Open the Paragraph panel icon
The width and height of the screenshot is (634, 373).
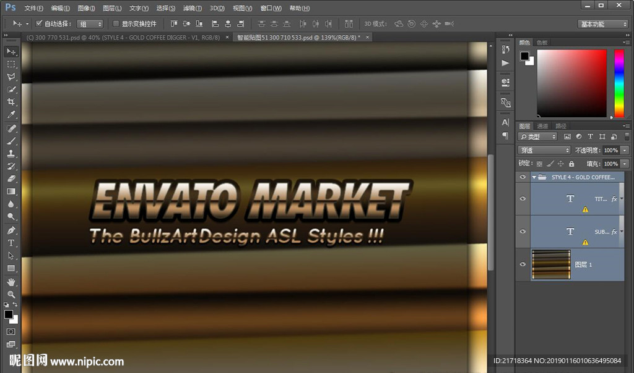click(x=505, y=136)
